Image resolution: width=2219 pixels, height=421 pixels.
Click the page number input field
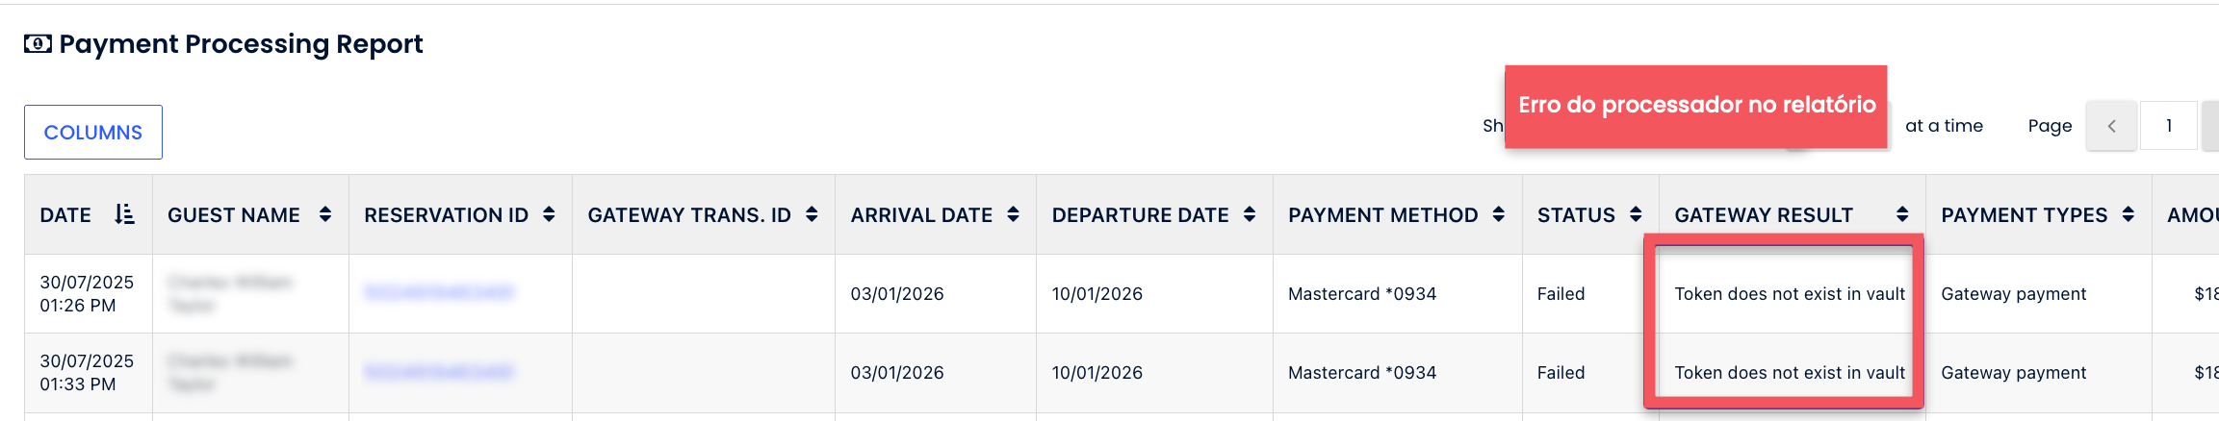[2168, 126]
